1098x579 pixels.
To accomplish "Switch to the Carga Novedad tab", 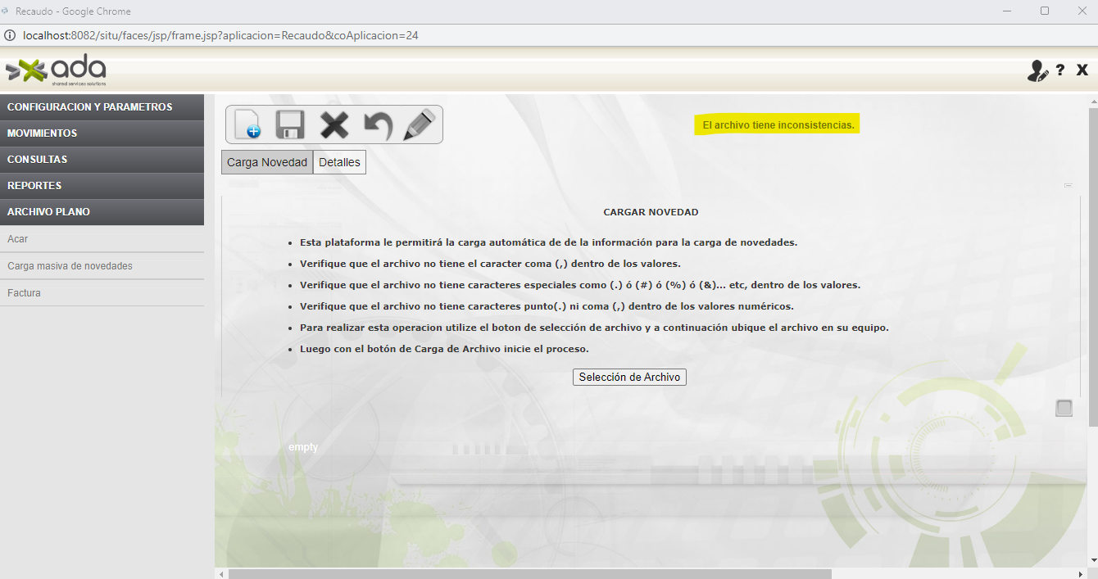I will click(267, 162).
